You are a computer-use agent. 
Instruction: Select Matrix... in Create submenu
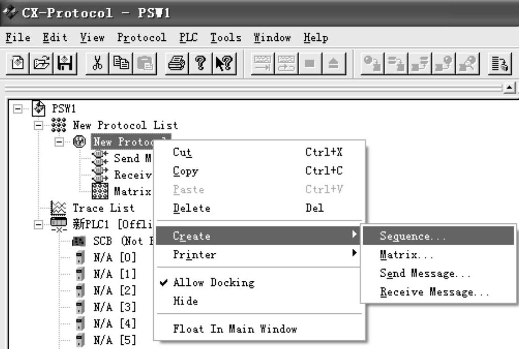pos(438,254)
